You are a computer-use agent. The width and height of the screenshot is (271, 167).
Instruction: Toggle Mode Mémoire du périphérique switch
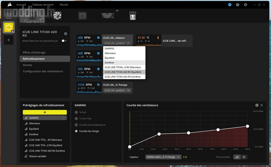point(64,41)
